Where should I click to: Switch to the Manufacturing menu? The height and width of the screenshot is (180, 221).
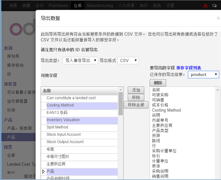tap(100, 5)
